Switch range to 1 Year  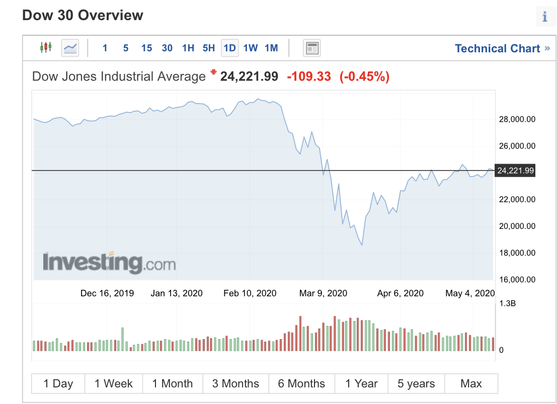tap(361, 383)
